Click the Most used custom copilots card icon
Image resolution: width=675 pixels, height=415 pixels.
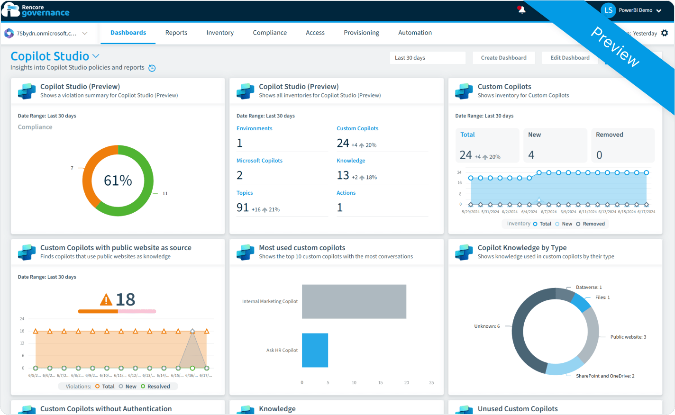[x=245, y=252]
